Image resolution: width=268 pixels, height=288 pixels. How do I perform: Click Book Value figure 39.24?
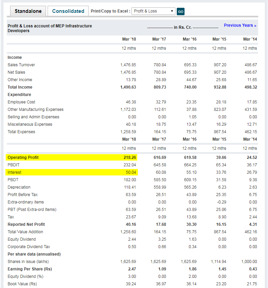click(x=131, y=284)
